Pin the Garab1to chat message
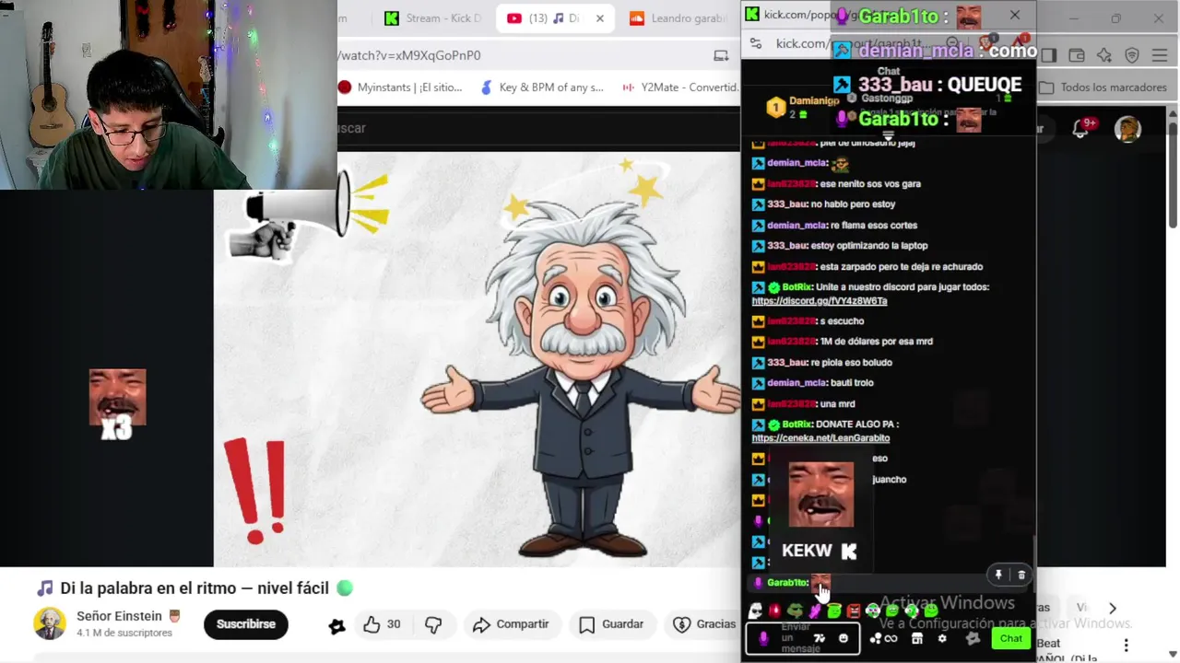The width and height of the screenshot is (1180, 663). (x=998, y=575)
